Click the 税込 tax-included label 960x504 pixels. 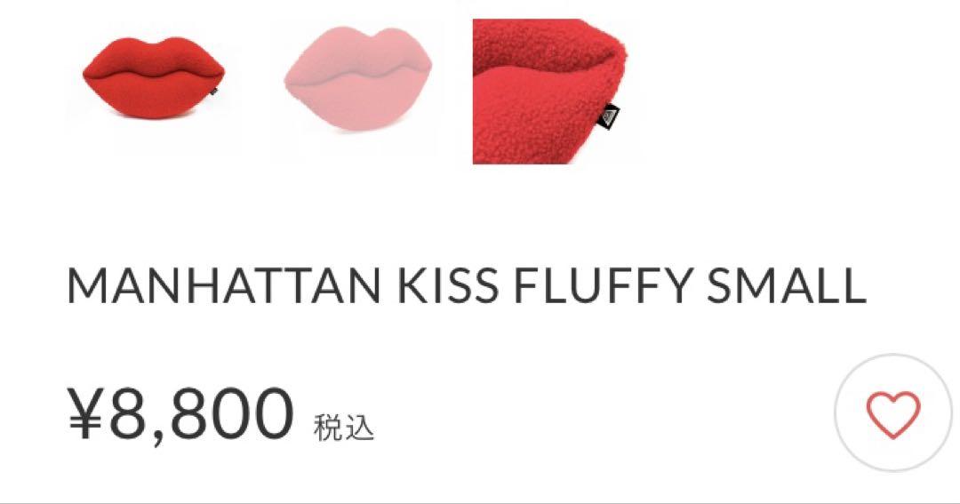pyautogui.click(x=343, y=428)
